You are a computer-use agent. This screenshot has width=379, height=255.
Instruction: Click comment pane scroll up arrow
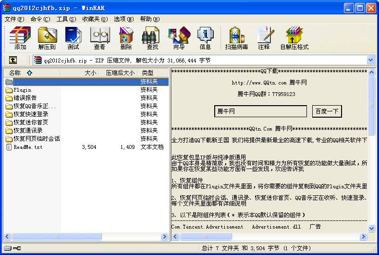pyautogui.click(x=371, y=72)
